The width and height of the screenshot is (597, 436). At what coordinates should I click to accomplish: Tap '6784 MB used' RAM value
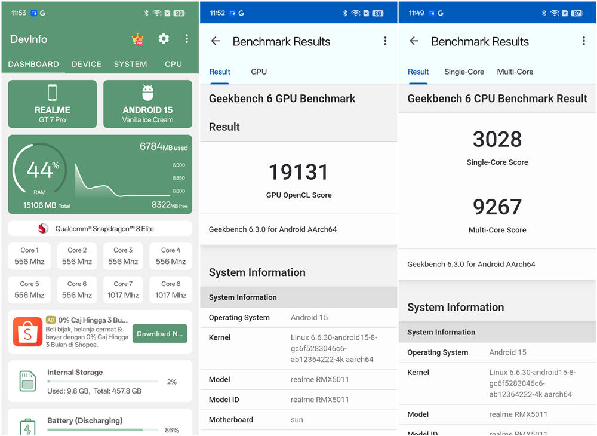[x=164, y=146]
